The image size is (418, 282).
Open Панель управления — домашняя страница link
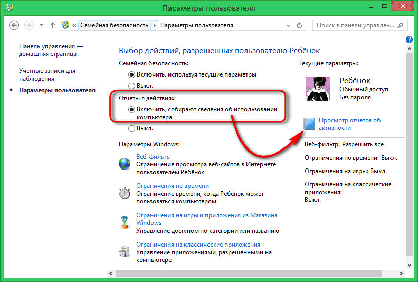[51, 50]
